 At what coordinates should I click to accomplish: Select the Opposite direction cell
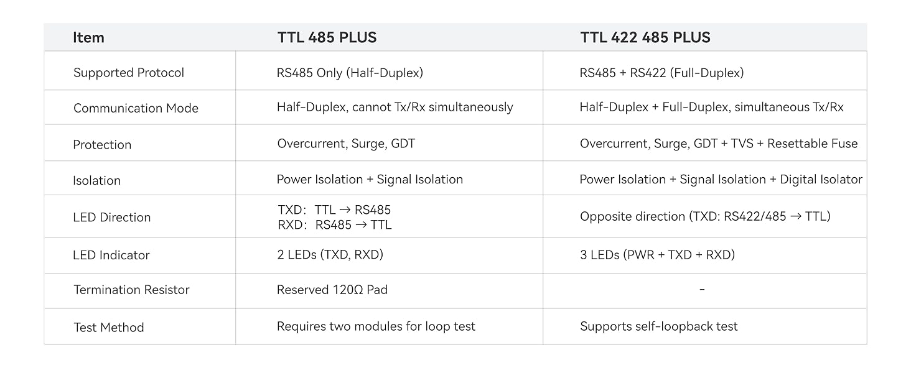tap(705, 216)
